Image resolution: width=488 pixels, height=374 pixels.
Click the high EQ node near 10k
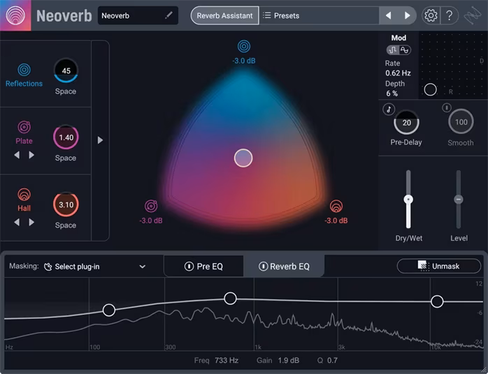coord(437,301)
